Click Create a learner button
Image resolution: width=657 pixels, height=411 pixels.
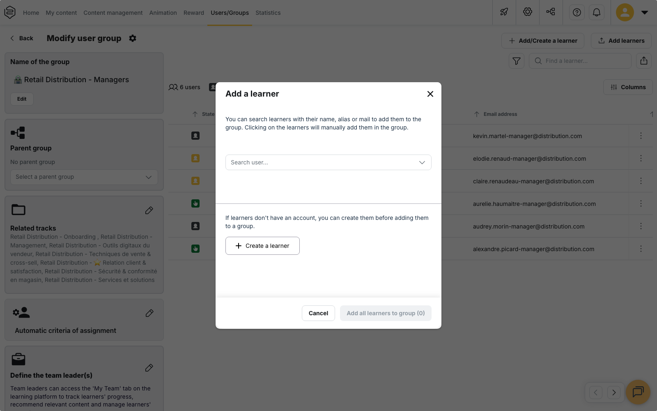tap(262, 246)
